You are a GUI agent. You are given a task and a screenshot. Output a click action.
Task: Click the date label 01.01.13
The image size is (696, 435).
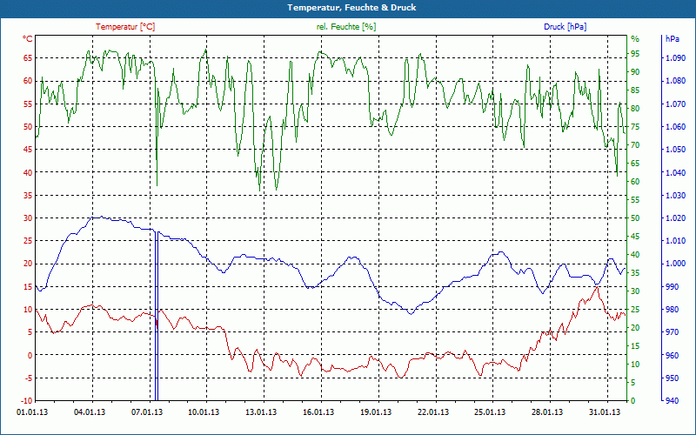pyautogui.click(x=32, y=412)
